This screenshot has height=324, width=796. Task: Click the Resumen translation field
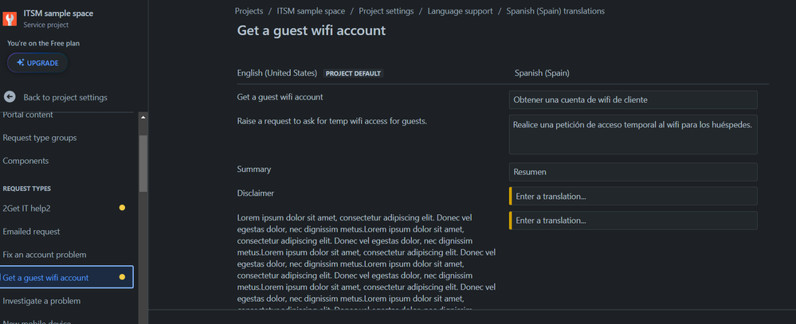[x=633, y=171]
